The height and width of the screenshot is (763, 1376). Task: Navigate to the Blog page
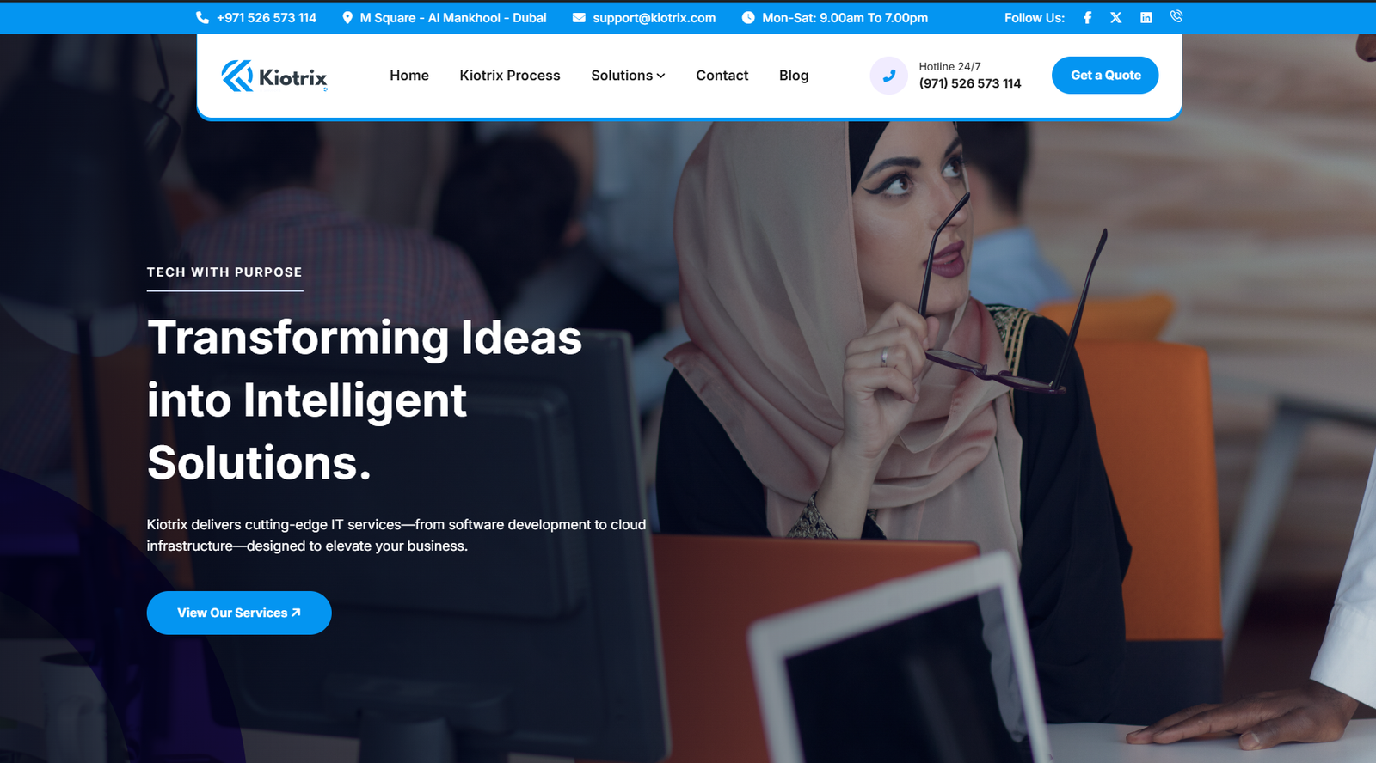coord(794,76)
